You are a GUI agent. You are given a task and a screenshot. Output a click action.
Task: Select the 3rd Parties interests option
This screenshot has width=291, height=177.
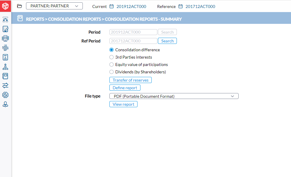[111, 57]
